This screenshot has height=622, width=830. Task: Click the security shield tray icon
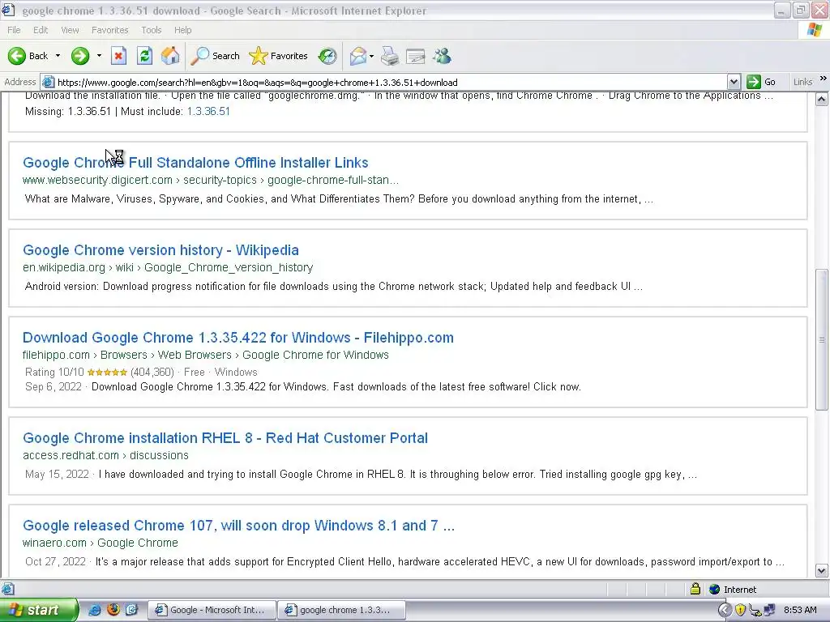coord(740,610)
